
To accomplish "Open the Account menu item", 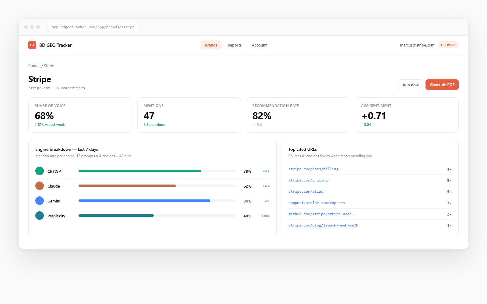I will coord(259,45).
